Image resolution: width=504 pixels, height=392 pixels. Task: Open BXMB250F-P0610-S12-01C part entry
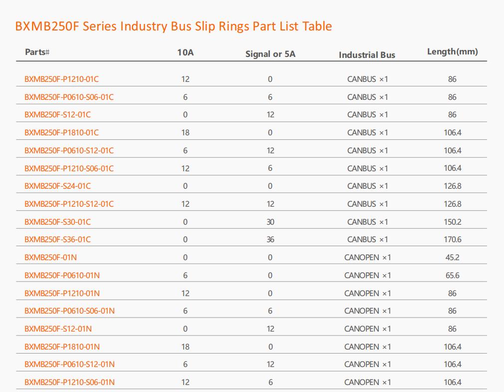pos(69,150)
